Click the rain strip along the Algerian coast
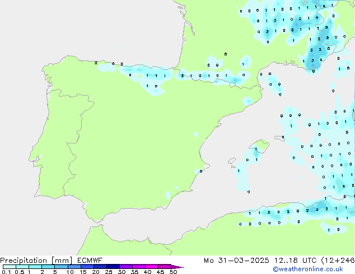 click(297, 211)
